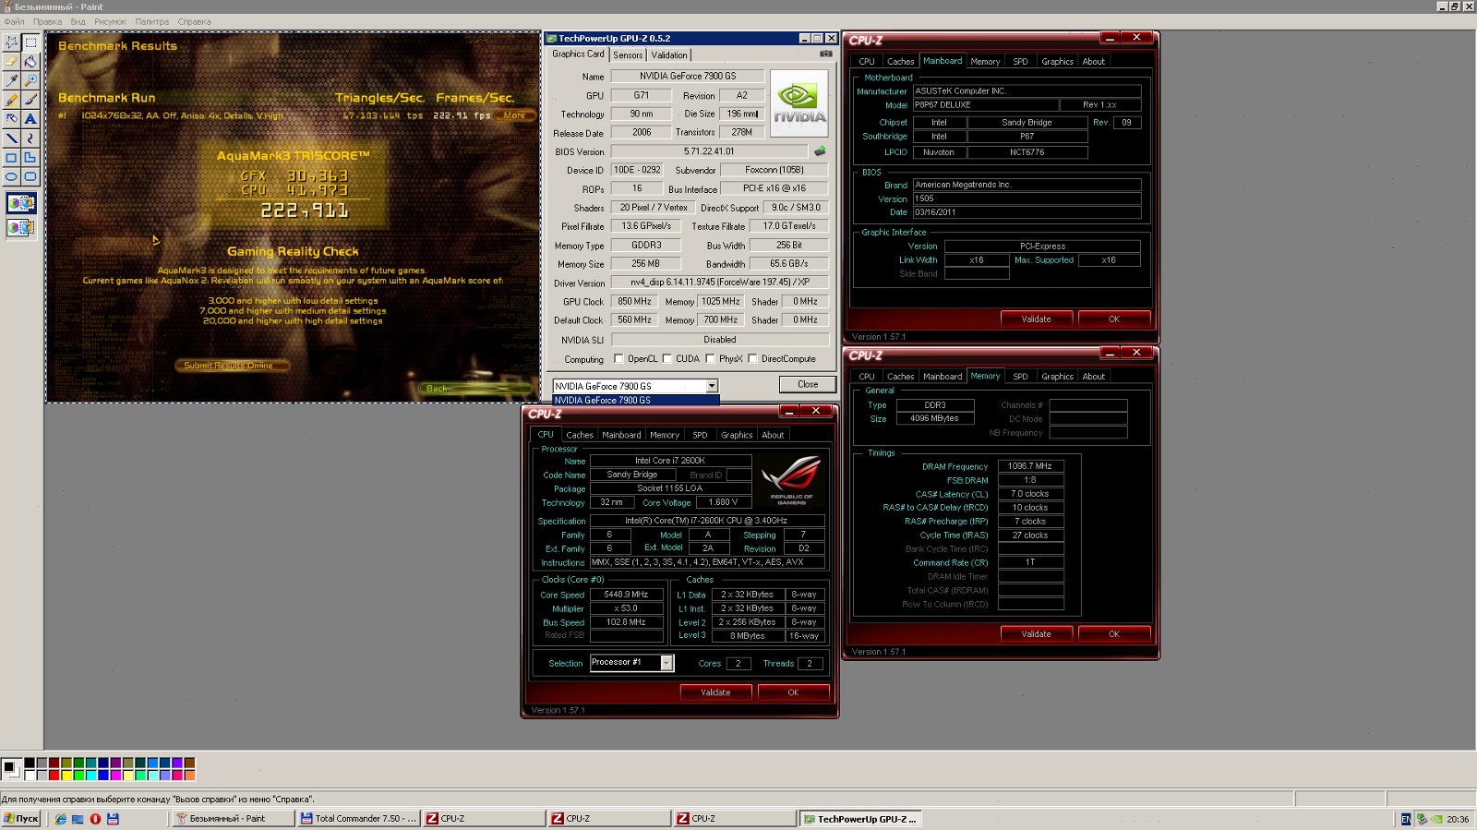Launch Opera from the quick launch bar
Viewport: 1477px width, 830px height.
[95, 819]
